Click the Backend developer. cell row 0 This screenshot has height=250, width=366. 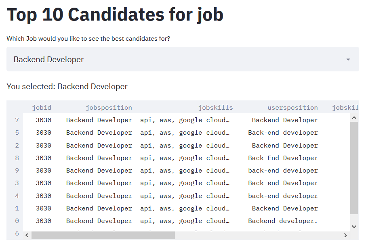283,221
